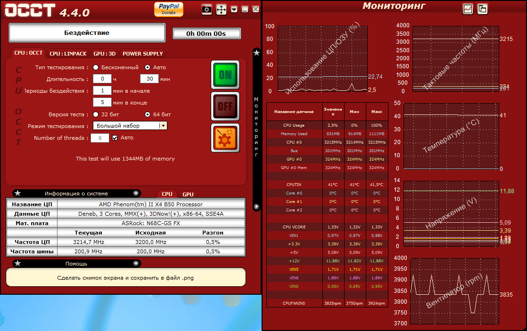
Task: Click the Макс column header
Action: point(377,112)
